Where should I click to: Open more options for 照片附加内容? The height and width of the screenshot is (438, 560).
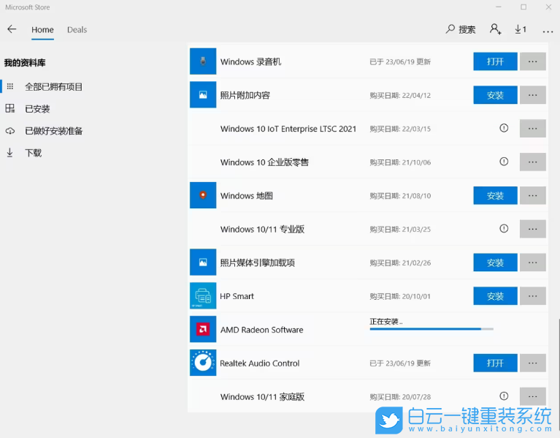click(533, 95)
